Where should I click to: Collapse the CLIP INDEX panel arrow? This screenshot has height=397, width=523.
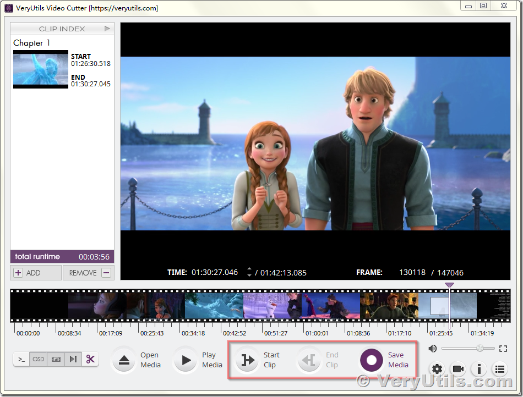point(107,29)
